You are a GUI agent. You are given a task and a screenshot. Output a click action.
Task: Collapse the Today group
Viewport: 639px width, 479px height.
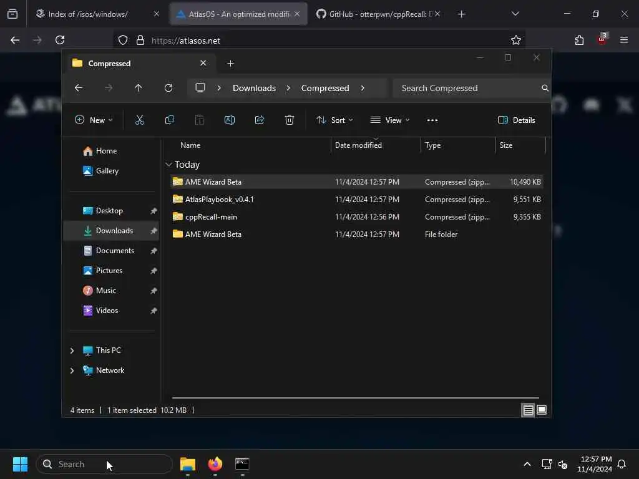(168, 164)
